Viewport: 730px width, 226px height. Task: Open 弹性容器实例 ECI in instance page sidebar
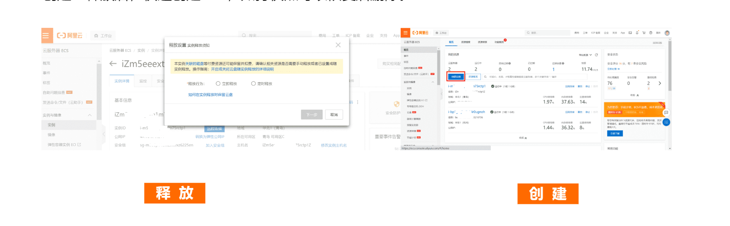click(64, 145)
